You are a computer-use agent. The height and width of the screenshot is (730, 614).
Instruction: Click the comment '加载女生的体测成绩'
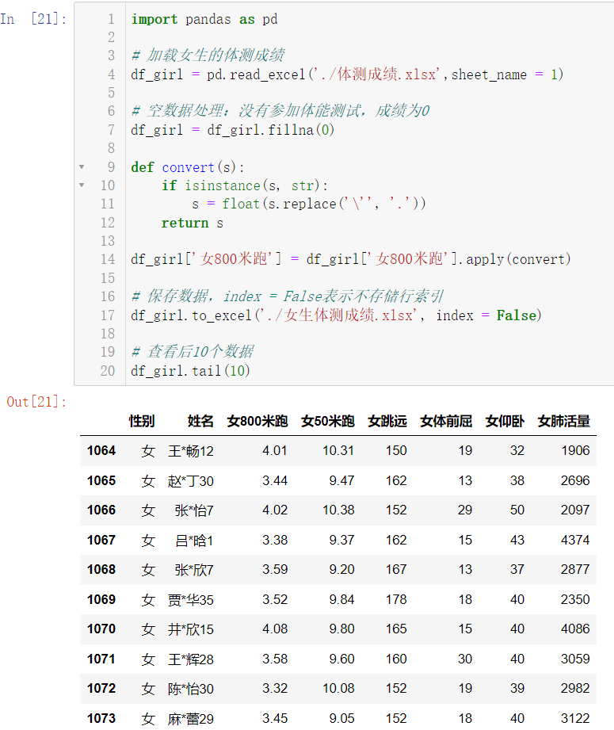tap(208, 55)
